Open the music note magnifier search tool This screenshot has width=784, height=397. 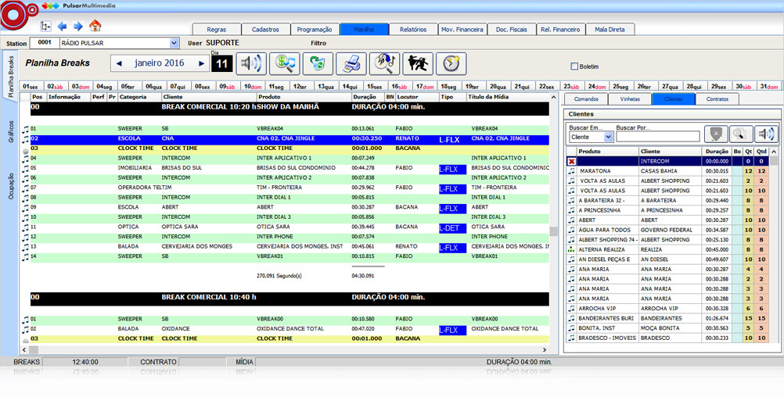384,64
